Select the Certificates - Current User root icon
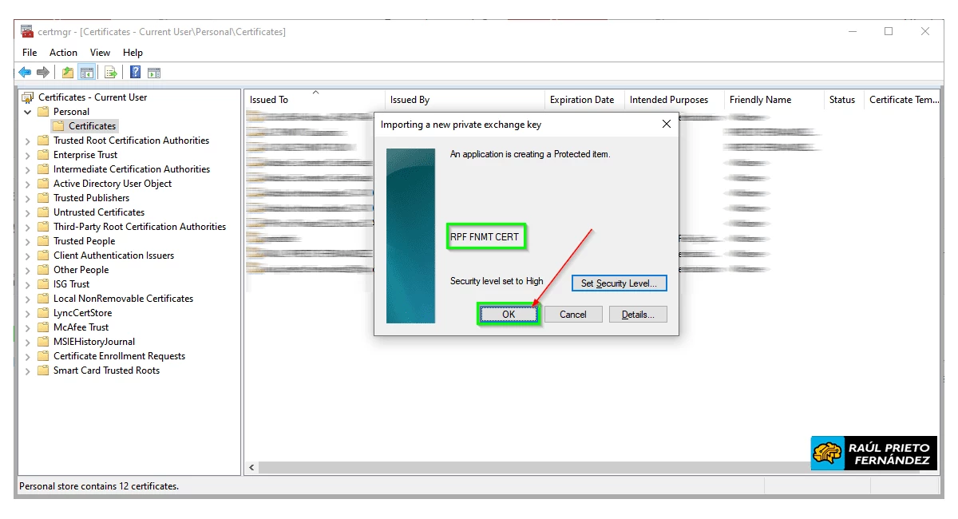This screenshot has width=958, height=519. [x=28, y=97]
